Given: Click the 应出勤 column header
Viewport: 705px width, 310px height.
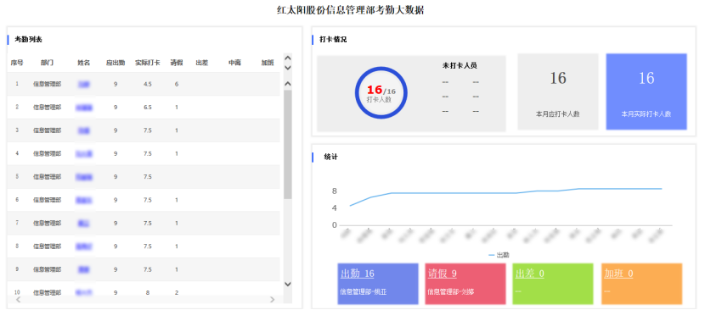Looking at the screenshot, I should tap(116, 63).
